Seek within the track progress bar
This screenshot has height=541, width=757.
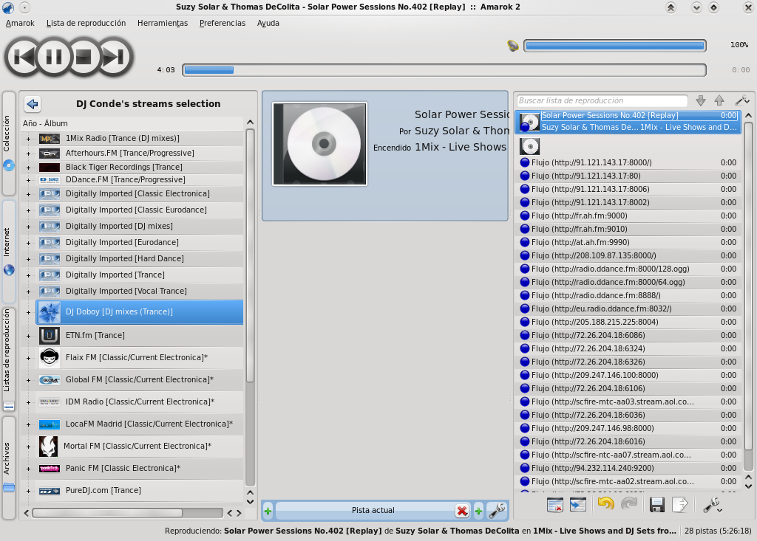click(x=444, y=70)
